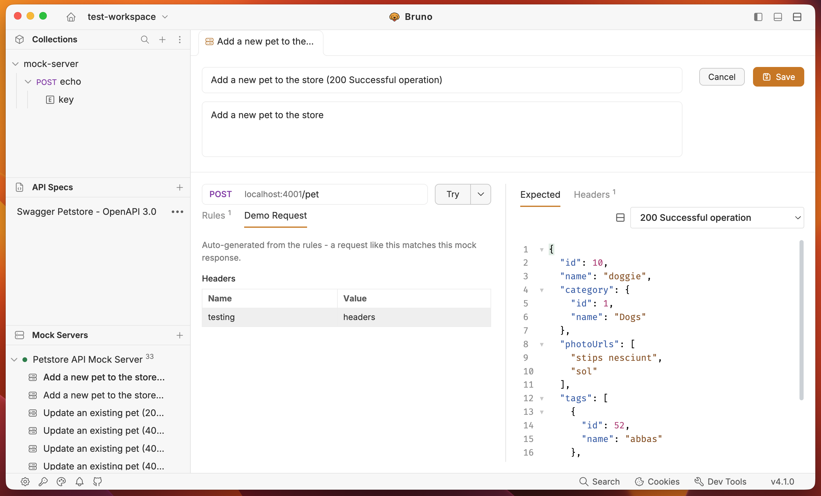Open Swagger Petstore spec options menu
Viewport: 821px width, 496px height.
coord(177,212)
